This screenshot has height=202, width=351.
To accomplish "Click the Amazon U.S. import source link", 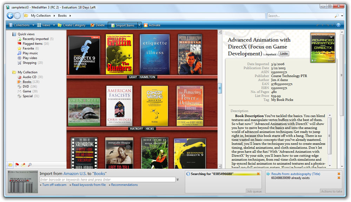I will pyautogui.click(x=75, y=174).
